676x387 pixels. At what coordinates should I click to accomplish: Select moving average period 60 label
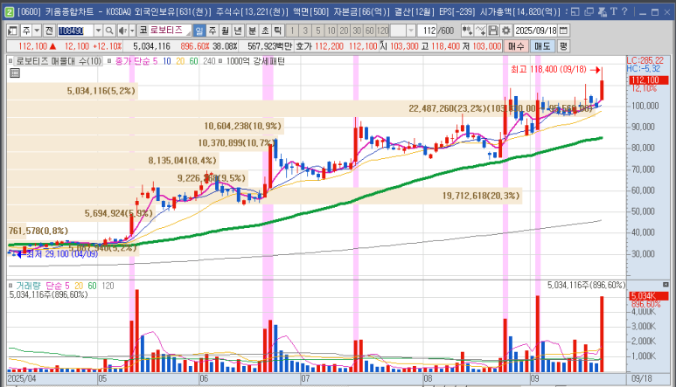pyautogui.click(x=193, y=61)
